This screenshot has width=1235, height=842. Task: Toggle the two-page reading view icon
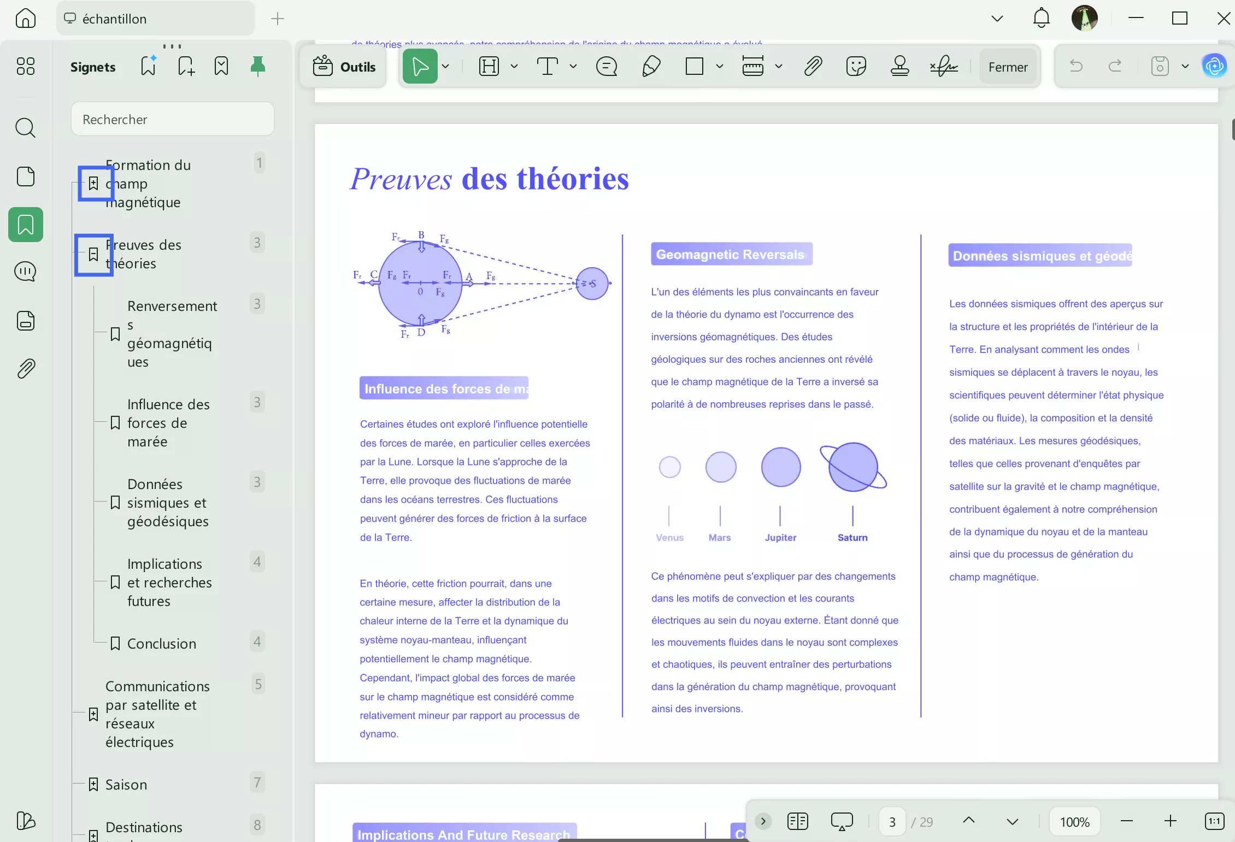[797, 821]
